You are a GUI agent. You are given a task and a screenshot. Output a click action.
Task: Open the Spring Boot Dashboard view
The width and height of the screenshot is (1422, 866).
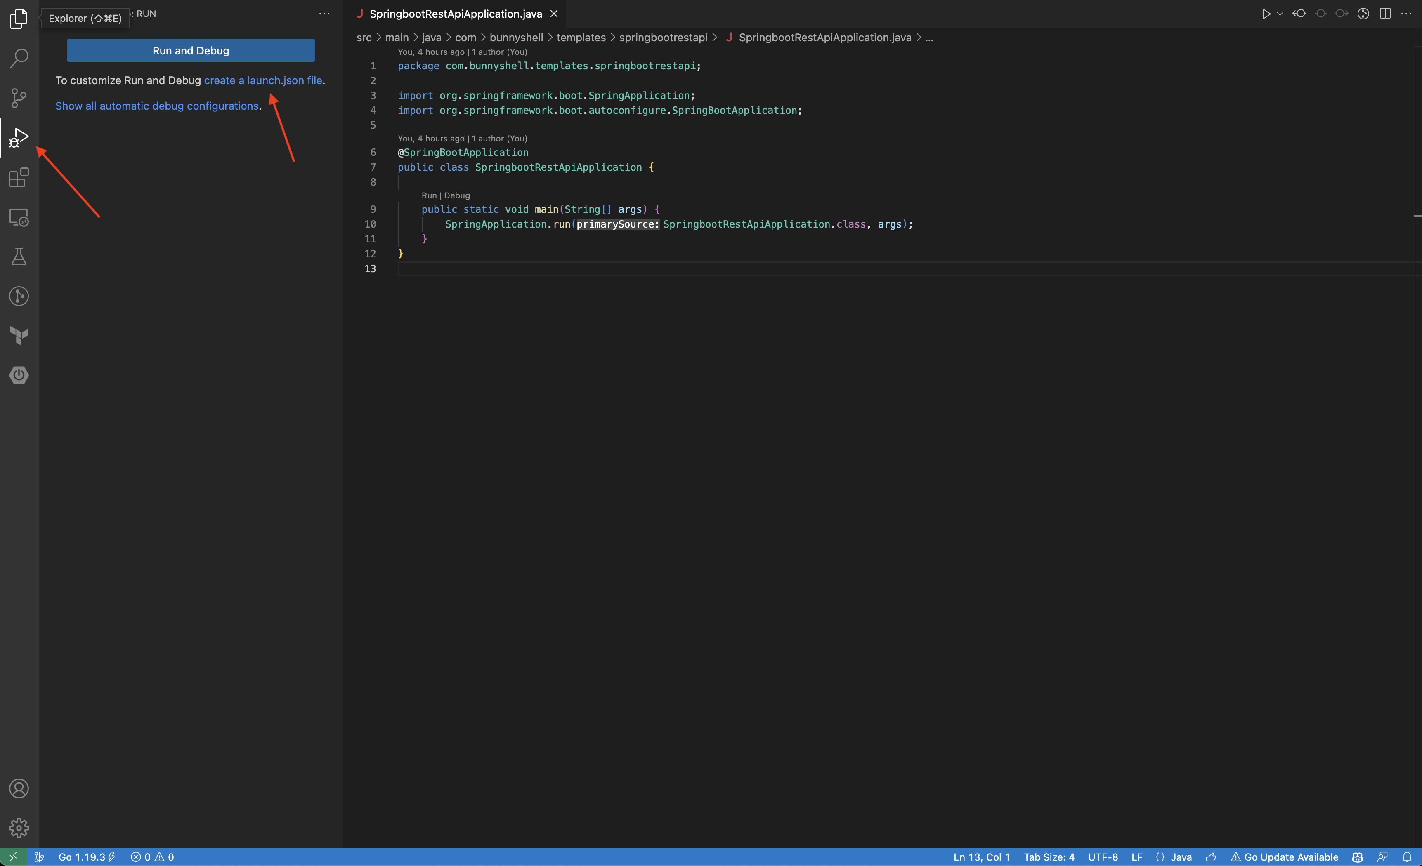tap(19, 375)
